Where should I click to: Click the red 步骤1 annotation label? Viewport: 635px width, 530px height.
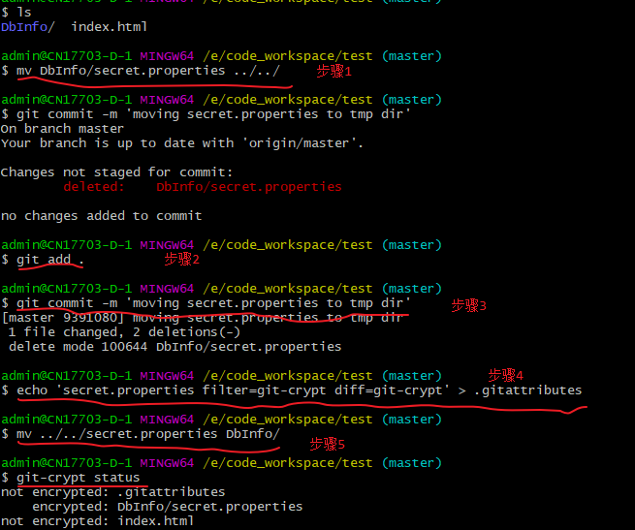click(x=334, y=72)
